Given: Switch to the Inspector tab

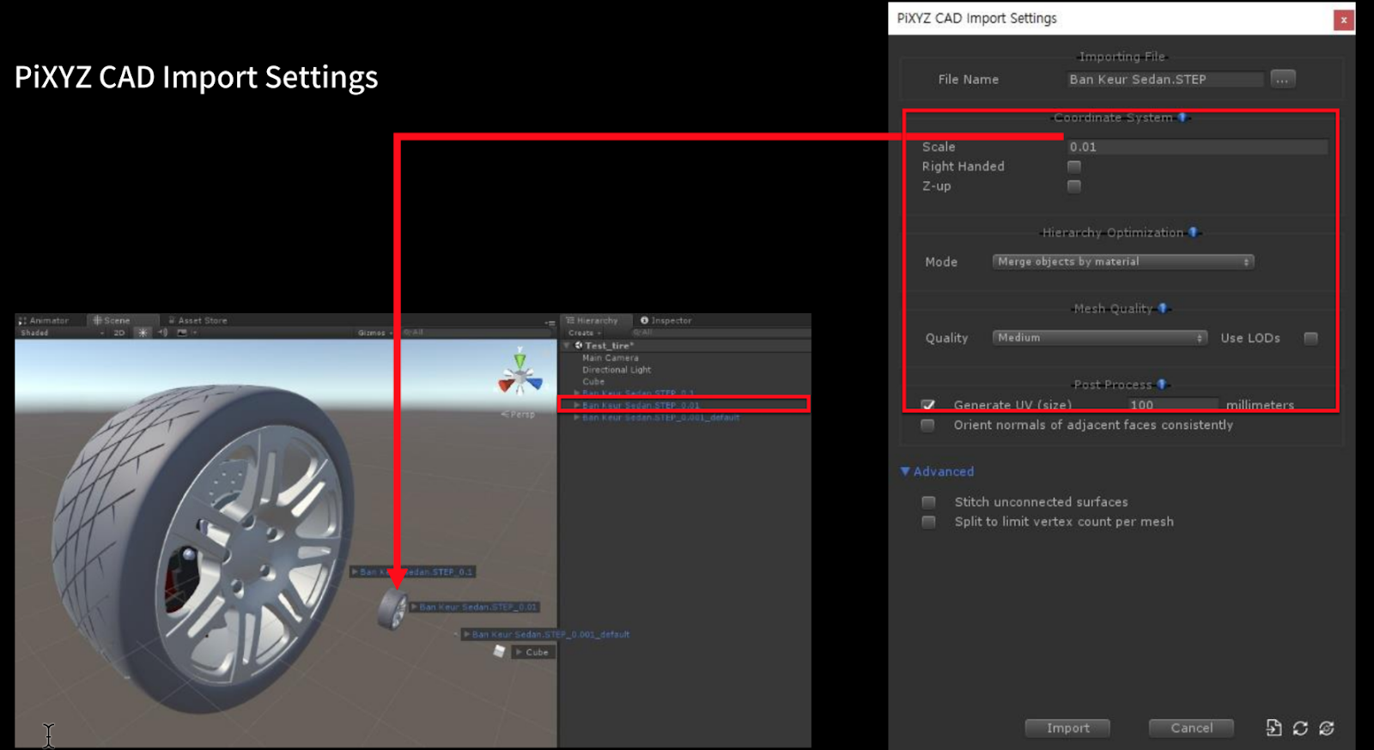Looking at the screenshot, I should 666,321.
